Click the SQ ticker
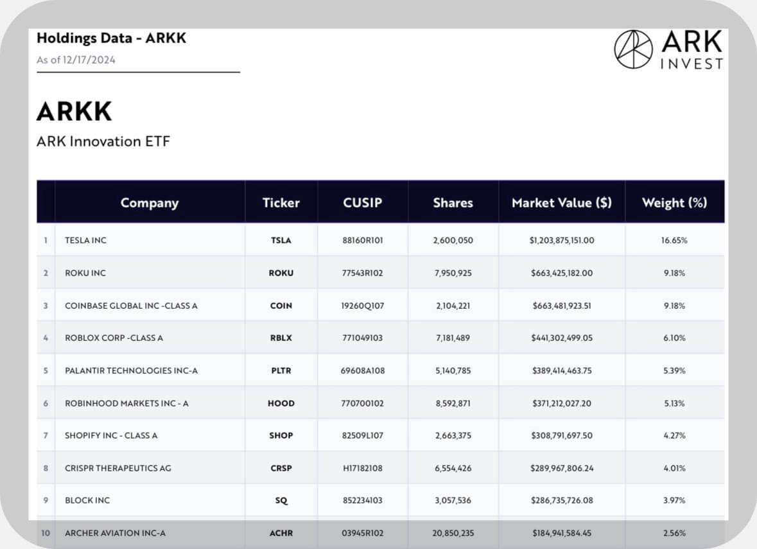The image size is (757, 549). pyautogui.click(x=281, y=501)
